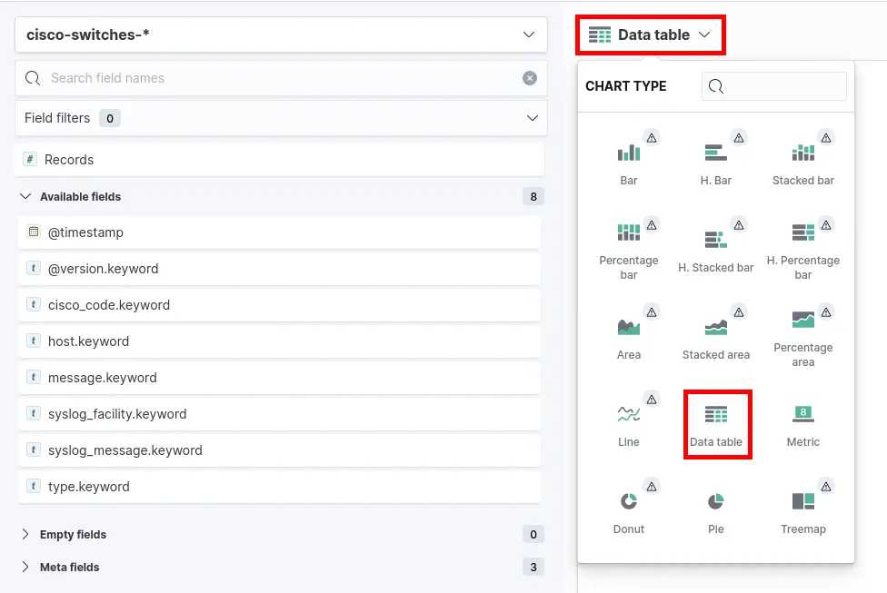Open the Data table chart switcher
887x593 pixels.
pyautogui.click(x=650, y=35)
